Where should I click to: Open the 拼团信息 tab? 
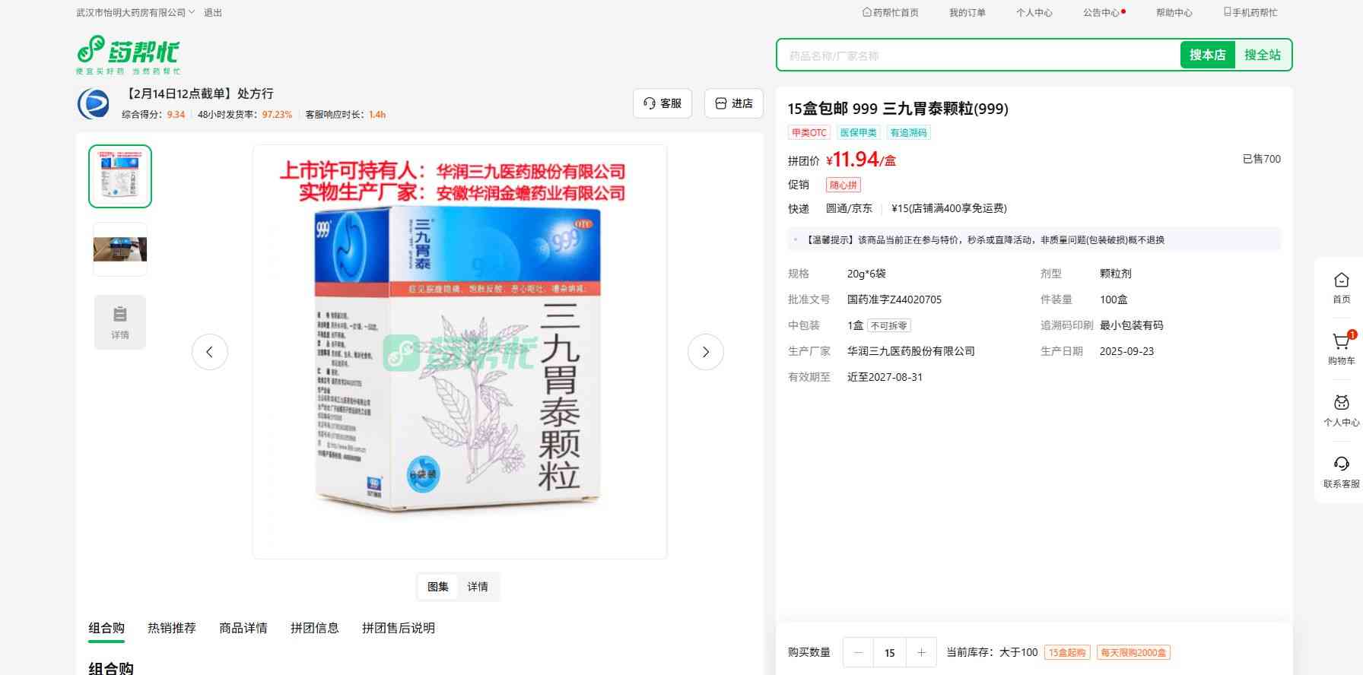(x=315, y=628)
